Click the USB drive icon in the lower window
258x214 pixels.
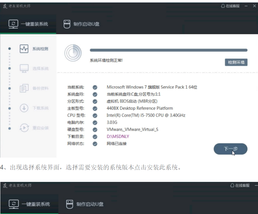tap(69, 204)
